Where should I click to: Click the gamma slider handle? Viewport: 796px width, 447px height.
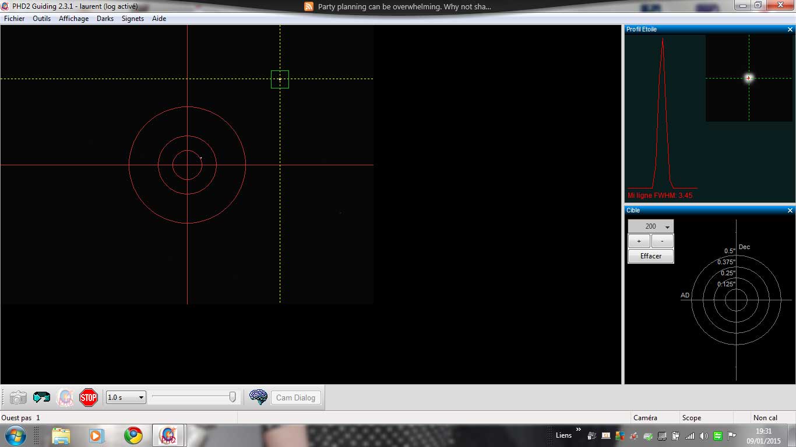coord(233,397)
